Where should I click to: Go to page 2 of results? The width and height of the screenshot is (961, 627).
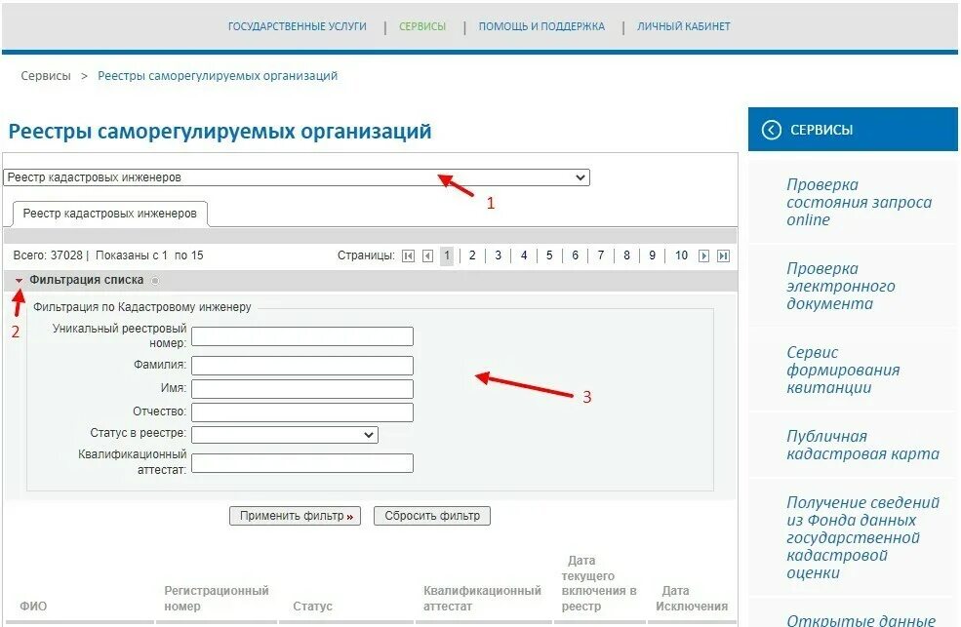tap(472, 255)
